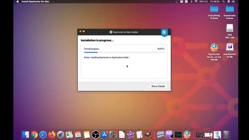The height and width of the screenshot is (140, 249).
Task: Open Finder from the Dock
Action: click(26, 135)
